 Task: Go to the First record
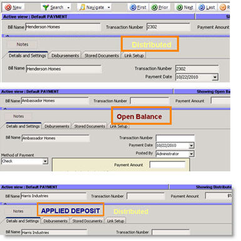138,8
